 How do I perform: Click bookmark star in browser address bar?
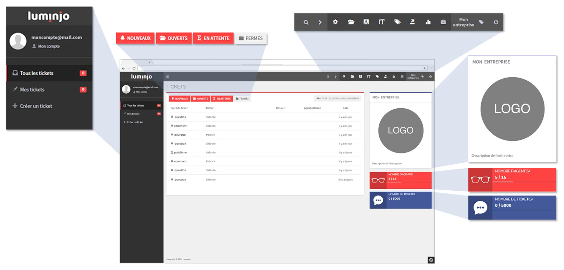(x=425, y=68)
